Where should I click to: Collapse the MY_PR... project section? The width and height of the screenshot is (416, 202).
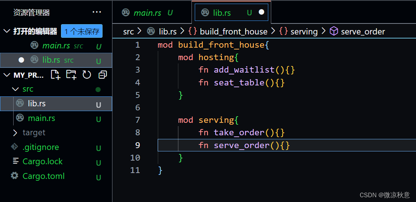[6, 75]
